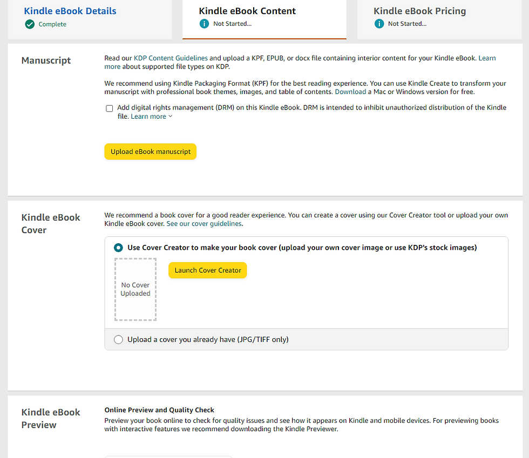Click the vertical scrollbar on the right edge
Viewport: 529px width, 458px height.
coord(526,216)
